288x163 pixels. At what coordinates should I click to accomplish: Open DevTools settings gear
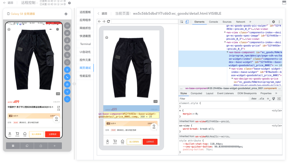pyautogui.click(x=274, y=22)
